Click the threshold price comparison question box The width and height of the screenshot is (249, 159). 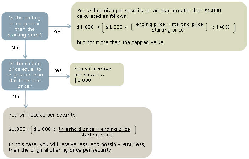(25, 75)
